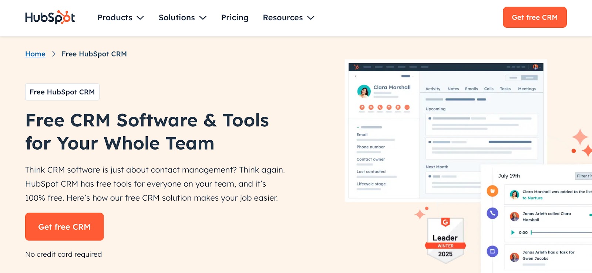Select the Emails tab in CRM preview
592x273 pixels.
coord(471,89)
